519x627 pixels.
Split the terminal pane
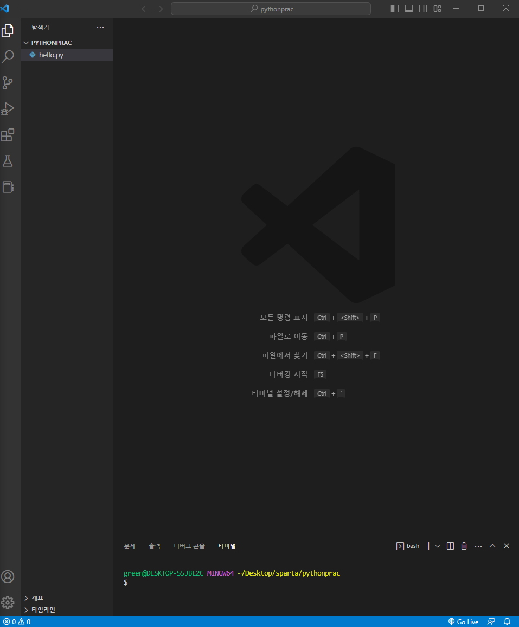point(450,546)
